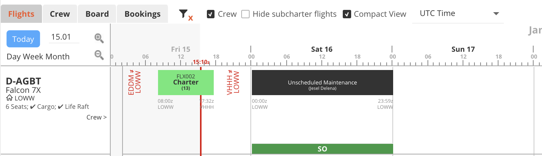Go to the Bookings tab

coord(142,14)
